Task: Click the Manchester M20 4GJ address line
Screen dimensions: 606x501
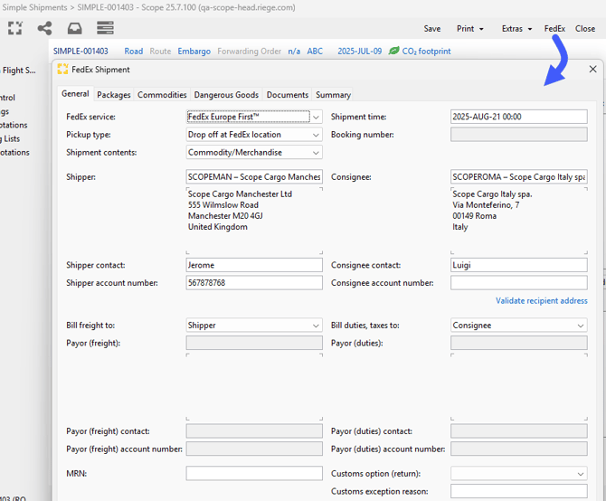Action: [x=225, y=216]
